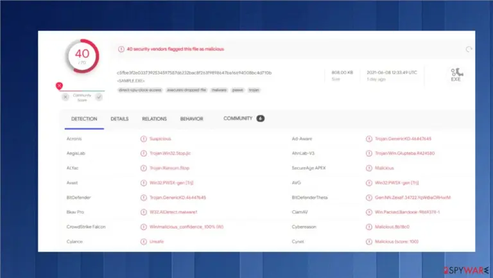The image size is (493, 278).
Task: Click the red community score marker icon
Action: pyautogui.click(x=59, y=85)
